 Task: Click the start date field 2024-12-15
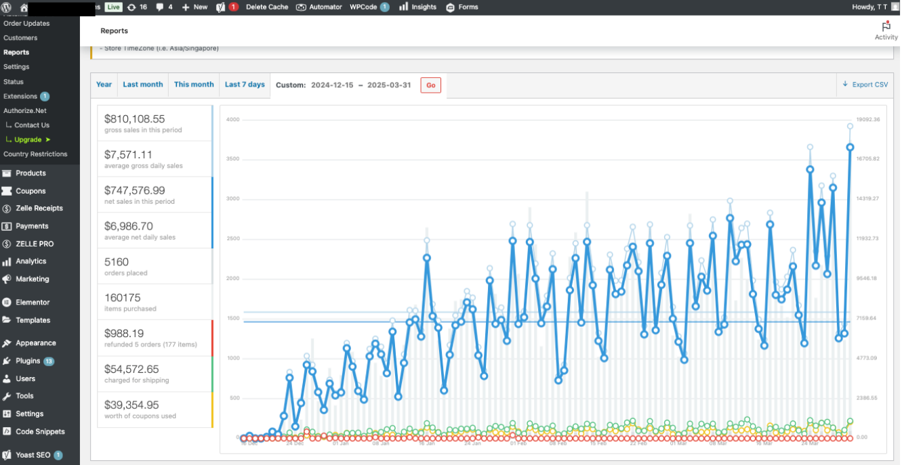click(332, 85)
